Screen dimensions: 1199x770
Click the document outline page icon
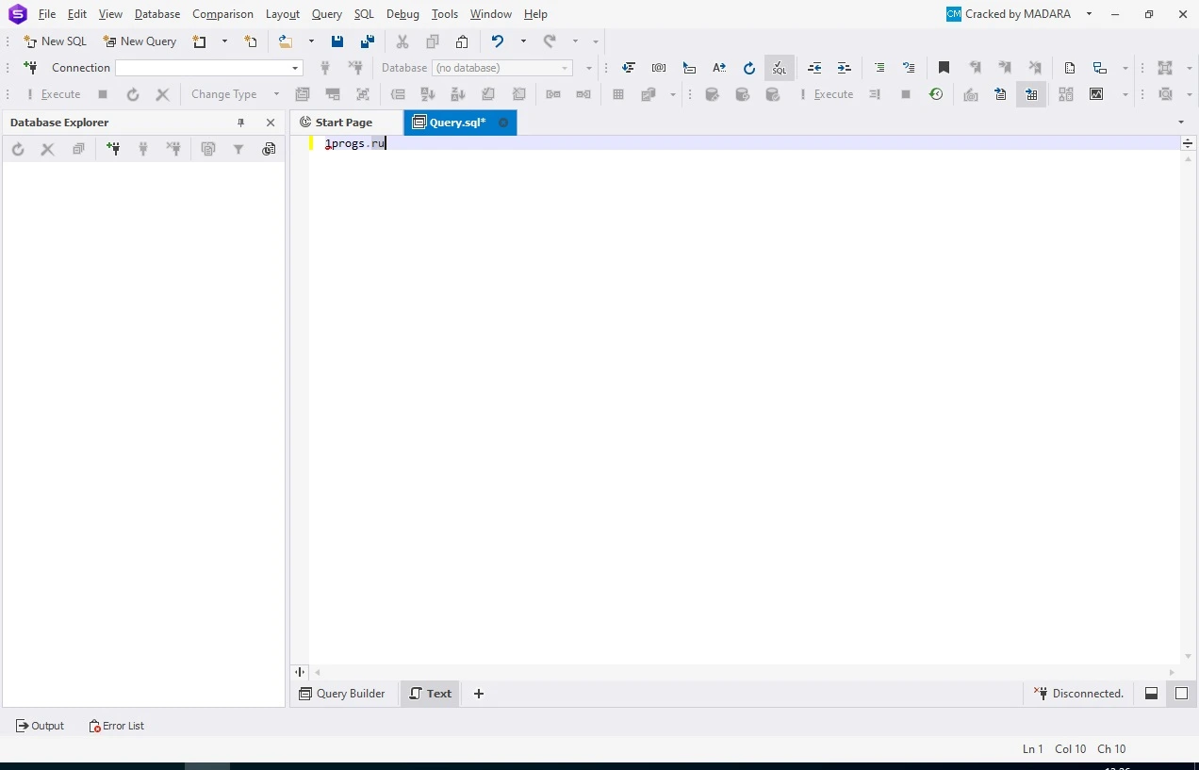[1070, 68]
